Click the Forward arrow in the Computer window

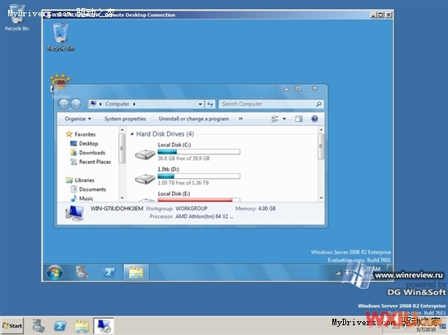click(76, 104)
